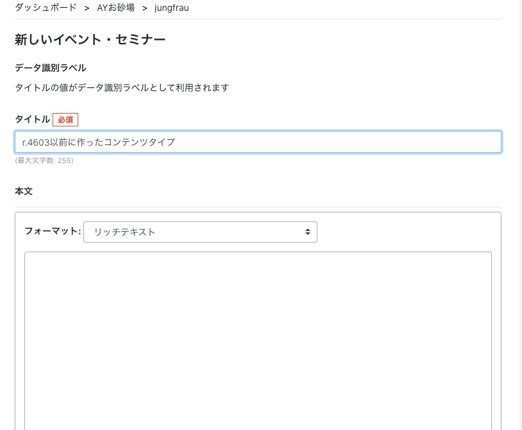Click the ダッシュボード breadcrumb link
Image resolution: width=522 pixels, height=430 pixels.
click(46, 8)
